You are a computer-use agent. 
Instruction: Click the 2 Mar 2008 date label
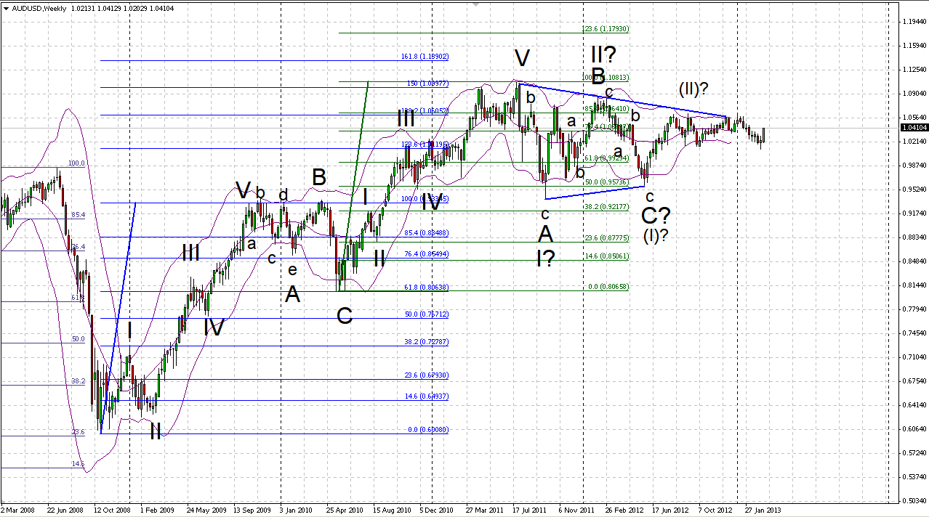coord(19,510)
